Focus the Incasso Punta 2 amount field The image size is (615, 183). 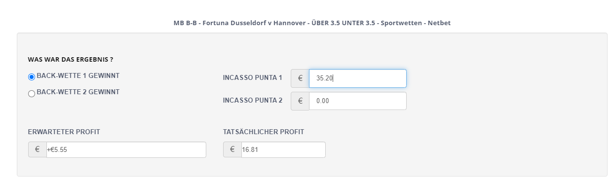[x=358, y=101]
